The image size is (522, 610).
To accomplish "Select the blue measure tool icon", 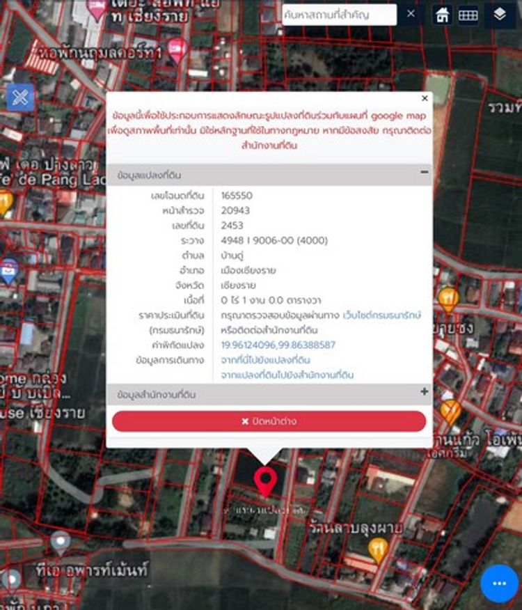I will point(20,97).
